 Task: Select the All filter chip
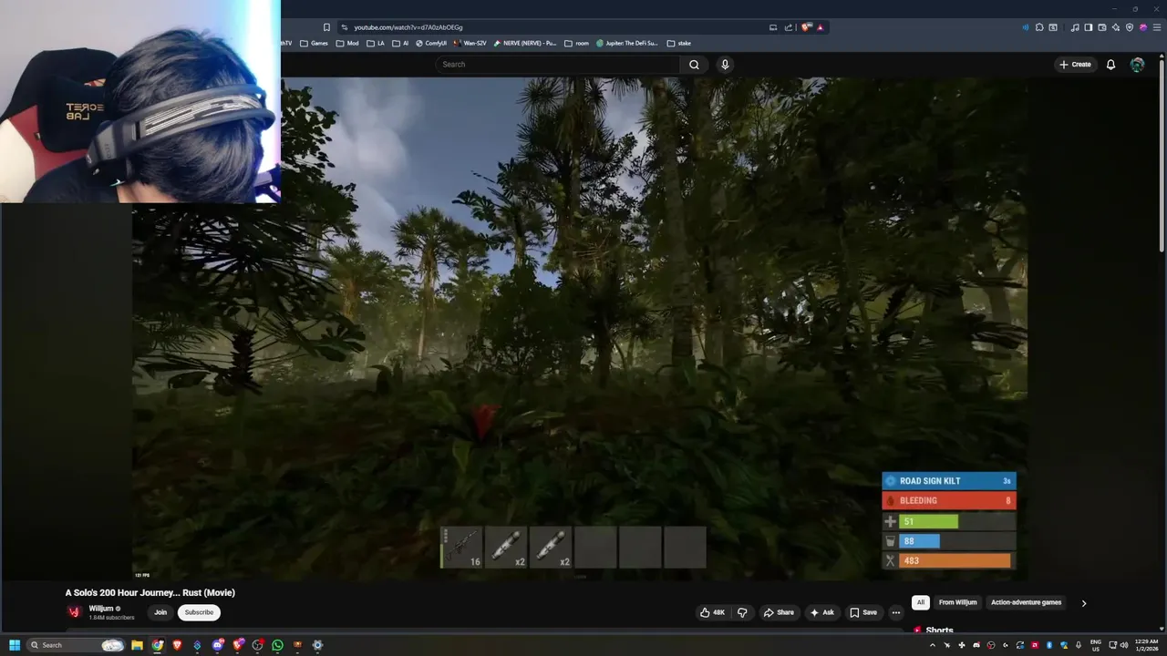pos(921,602)
